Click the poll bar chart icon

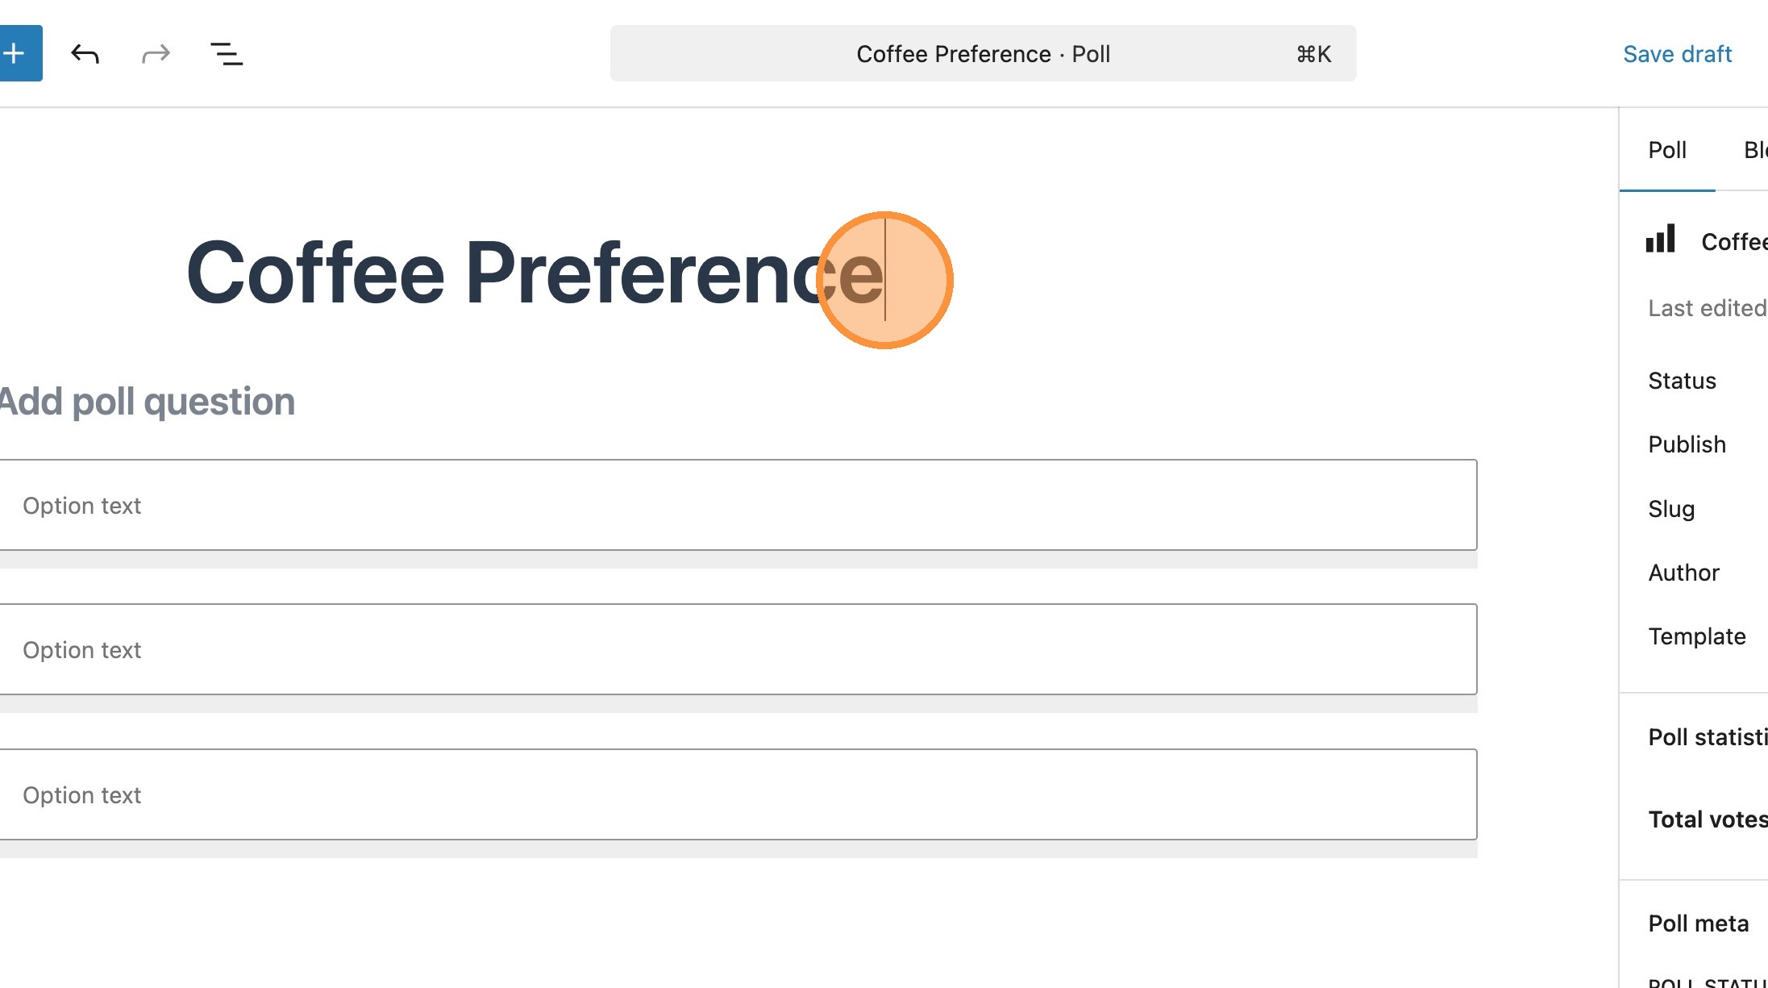pos(1661,240)
